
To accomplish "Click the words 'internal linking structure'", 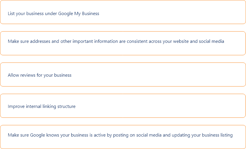I will 51,106.
